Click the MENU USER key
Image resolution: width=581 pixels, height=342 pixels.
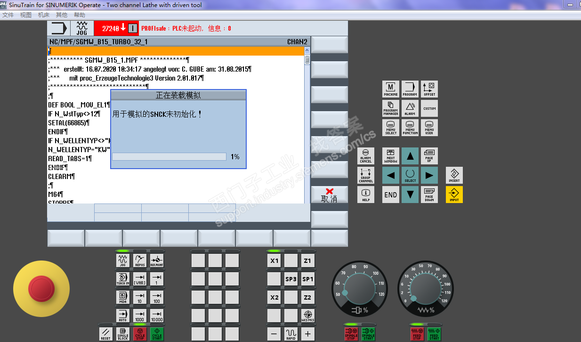click(429, 128)
